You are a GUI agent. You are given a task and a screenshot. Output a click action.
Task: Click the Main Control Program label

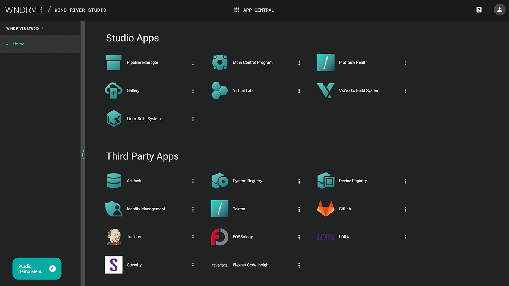coord(253,63)
